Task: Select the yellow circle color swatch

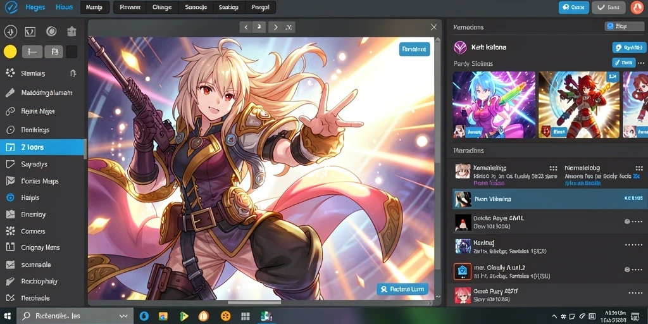Action: click(10, 52)
